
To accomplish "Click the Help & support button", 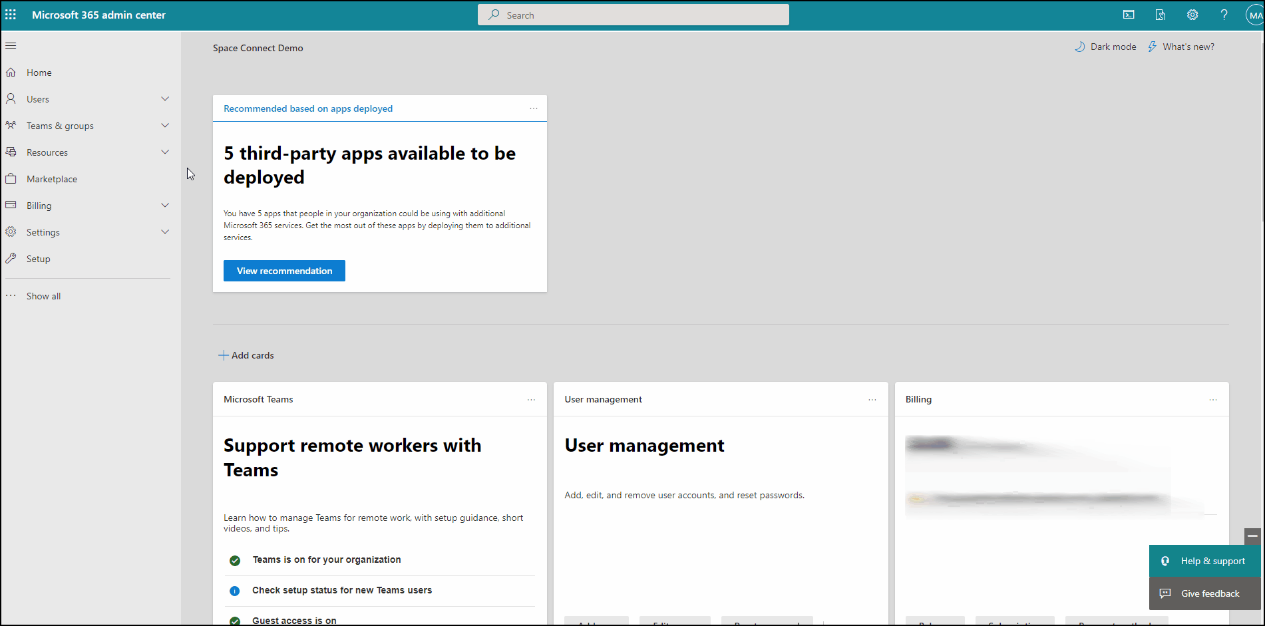I will coord(1205,561).
